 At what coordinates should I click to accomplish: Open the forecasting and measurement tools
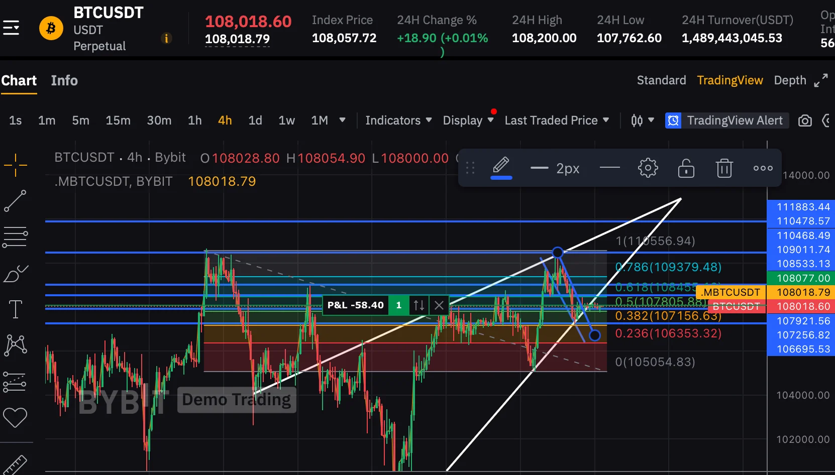(15, 382)
